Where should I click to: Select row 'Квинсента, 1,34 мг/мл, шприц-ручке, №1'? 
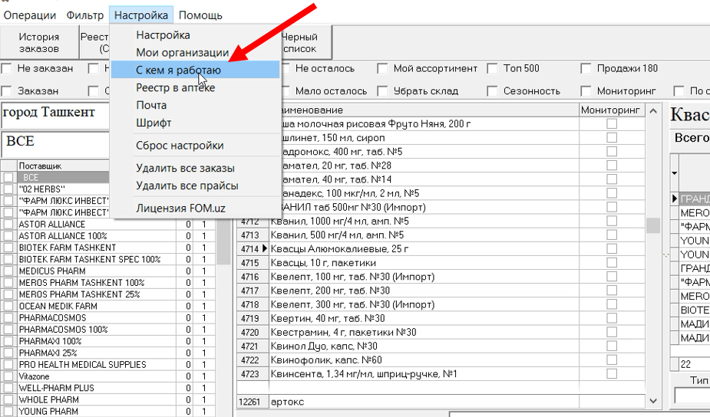pyautogui.click(x=424, y=374)
